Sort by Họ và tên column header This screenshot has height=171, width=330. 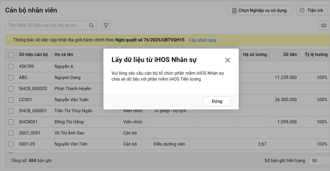64,54
